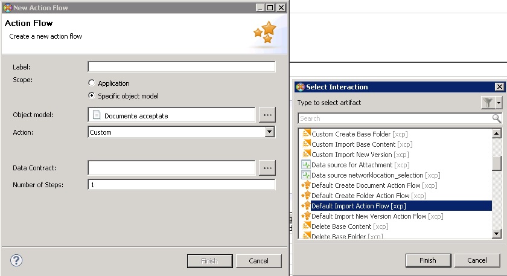Click the Default Create Document Action Flow icon

coord(306,185)
